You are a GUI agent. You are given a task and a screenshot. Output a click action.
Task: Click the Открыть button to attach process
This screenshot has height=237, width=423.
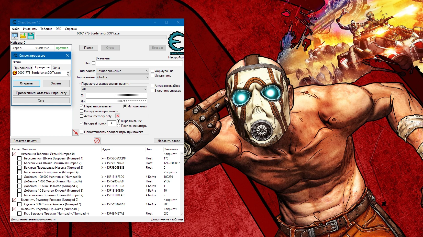(x=26, y=83)
